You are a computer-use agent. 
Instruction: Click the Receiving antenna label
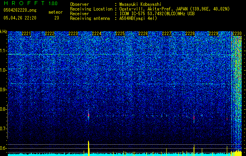[x=90, y=18]
